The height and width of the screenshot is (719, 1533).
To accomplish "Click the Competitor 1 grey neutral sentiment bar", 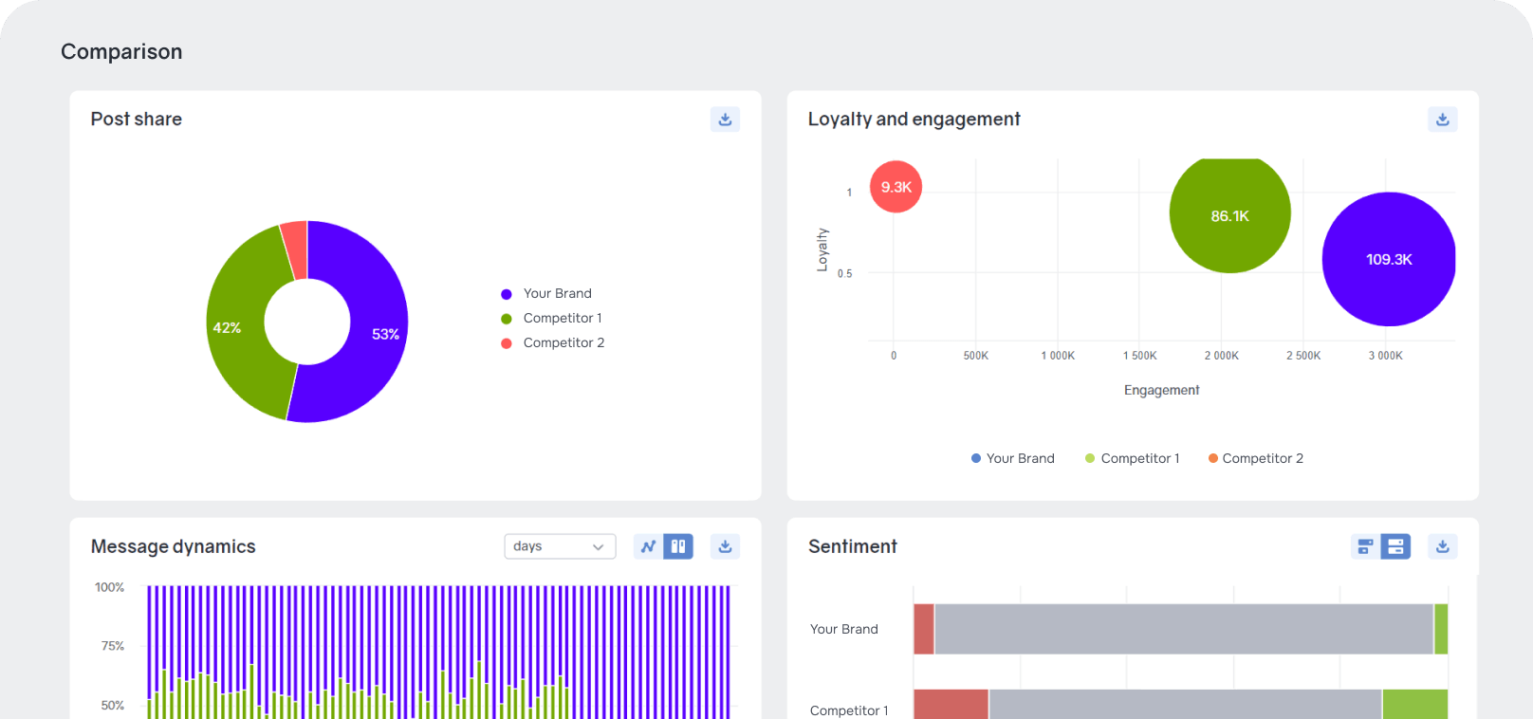I will pos(1186,705).
